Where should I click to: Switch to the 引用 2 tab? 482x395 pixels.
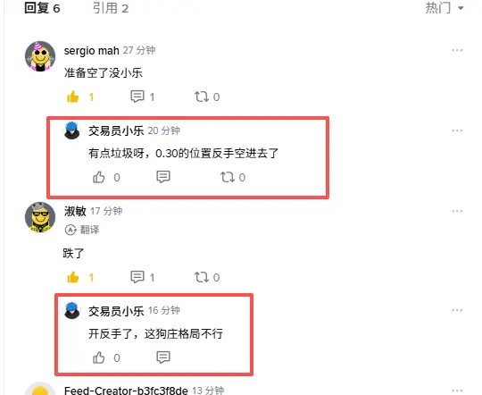[111, 8]
